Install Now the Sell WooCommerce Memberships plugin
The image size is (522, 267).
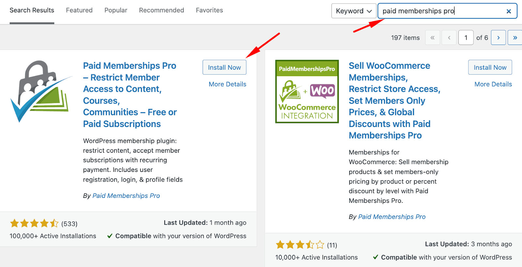point(490,67)
